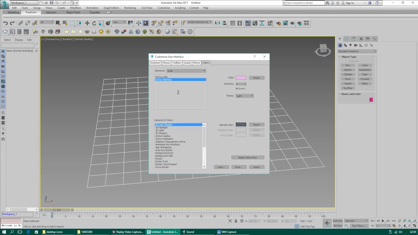
Task: Click the ViewCube in the viewport
Action: pyautogui.click(x=323, y=49)
